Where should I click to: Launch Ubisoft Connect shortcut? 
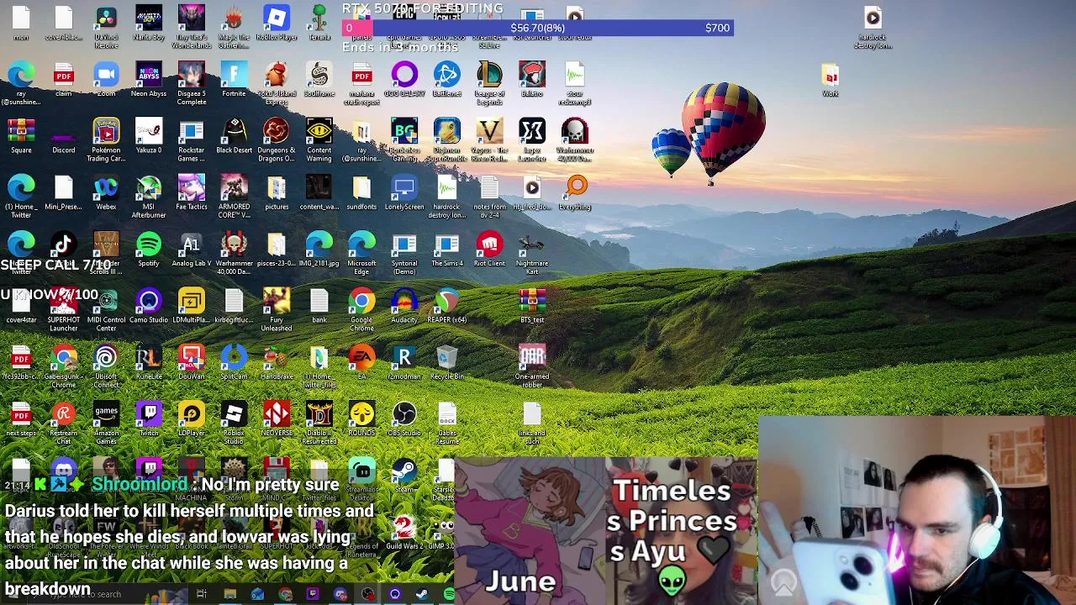[x=106, y=358]
